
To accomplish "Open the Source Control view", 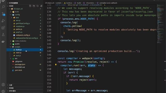I will [x=3, y=14].
